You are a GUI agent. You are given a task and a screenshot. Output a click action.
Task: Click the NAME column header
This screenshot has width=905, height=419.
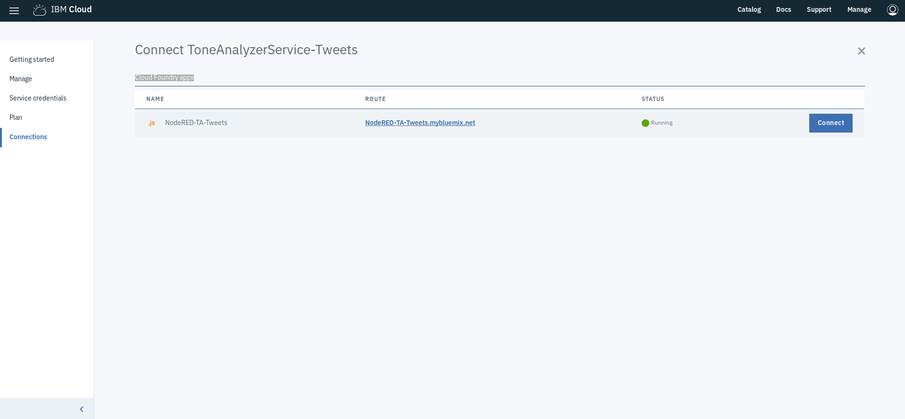coord(155,99)
